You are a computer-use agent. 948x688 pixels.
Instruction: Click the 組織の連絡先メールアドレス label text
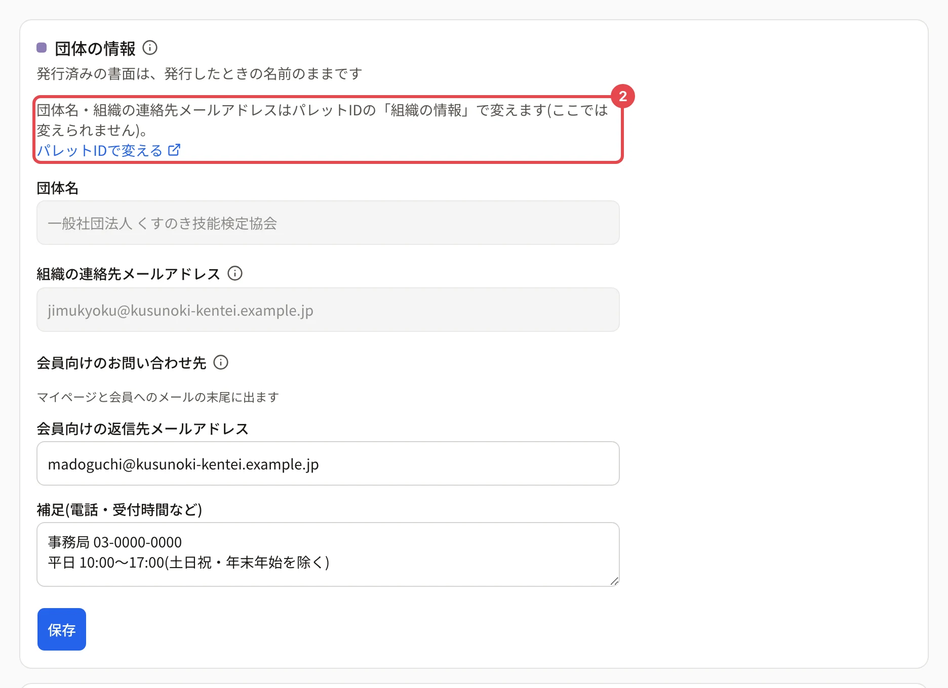(129, 274)
